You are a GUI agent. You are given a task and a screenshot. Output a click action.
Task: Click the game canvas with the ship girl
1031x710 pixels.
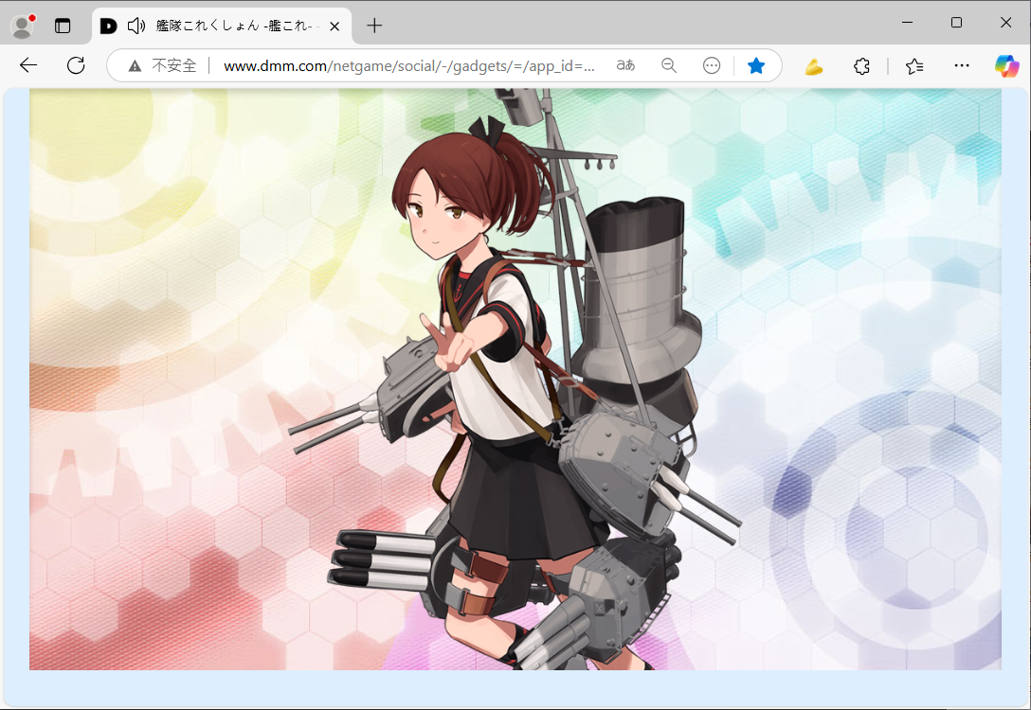point(515,380)
